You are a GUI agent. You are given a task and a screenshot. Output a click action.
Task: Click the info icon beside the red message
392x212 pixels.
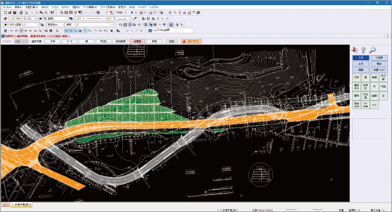[3, 36]
